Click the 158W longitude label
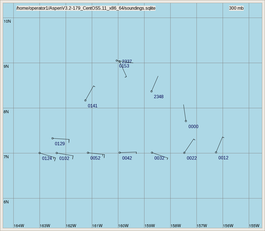This screenshot has height=231, width=265. point(176,226)
